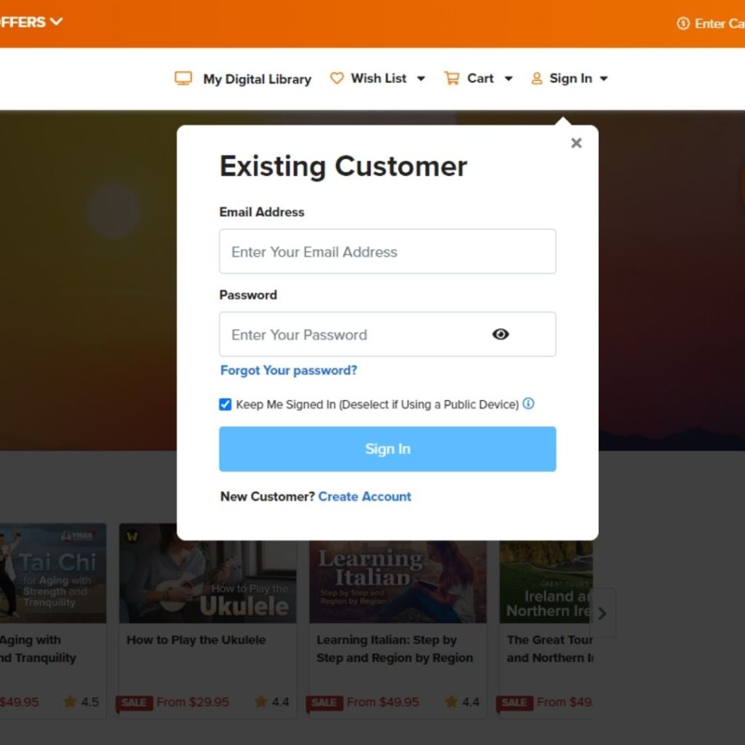Viewport: 745px width, 745px height.
Task: Follow the Forgot Your password link
Action: [289, 370]
